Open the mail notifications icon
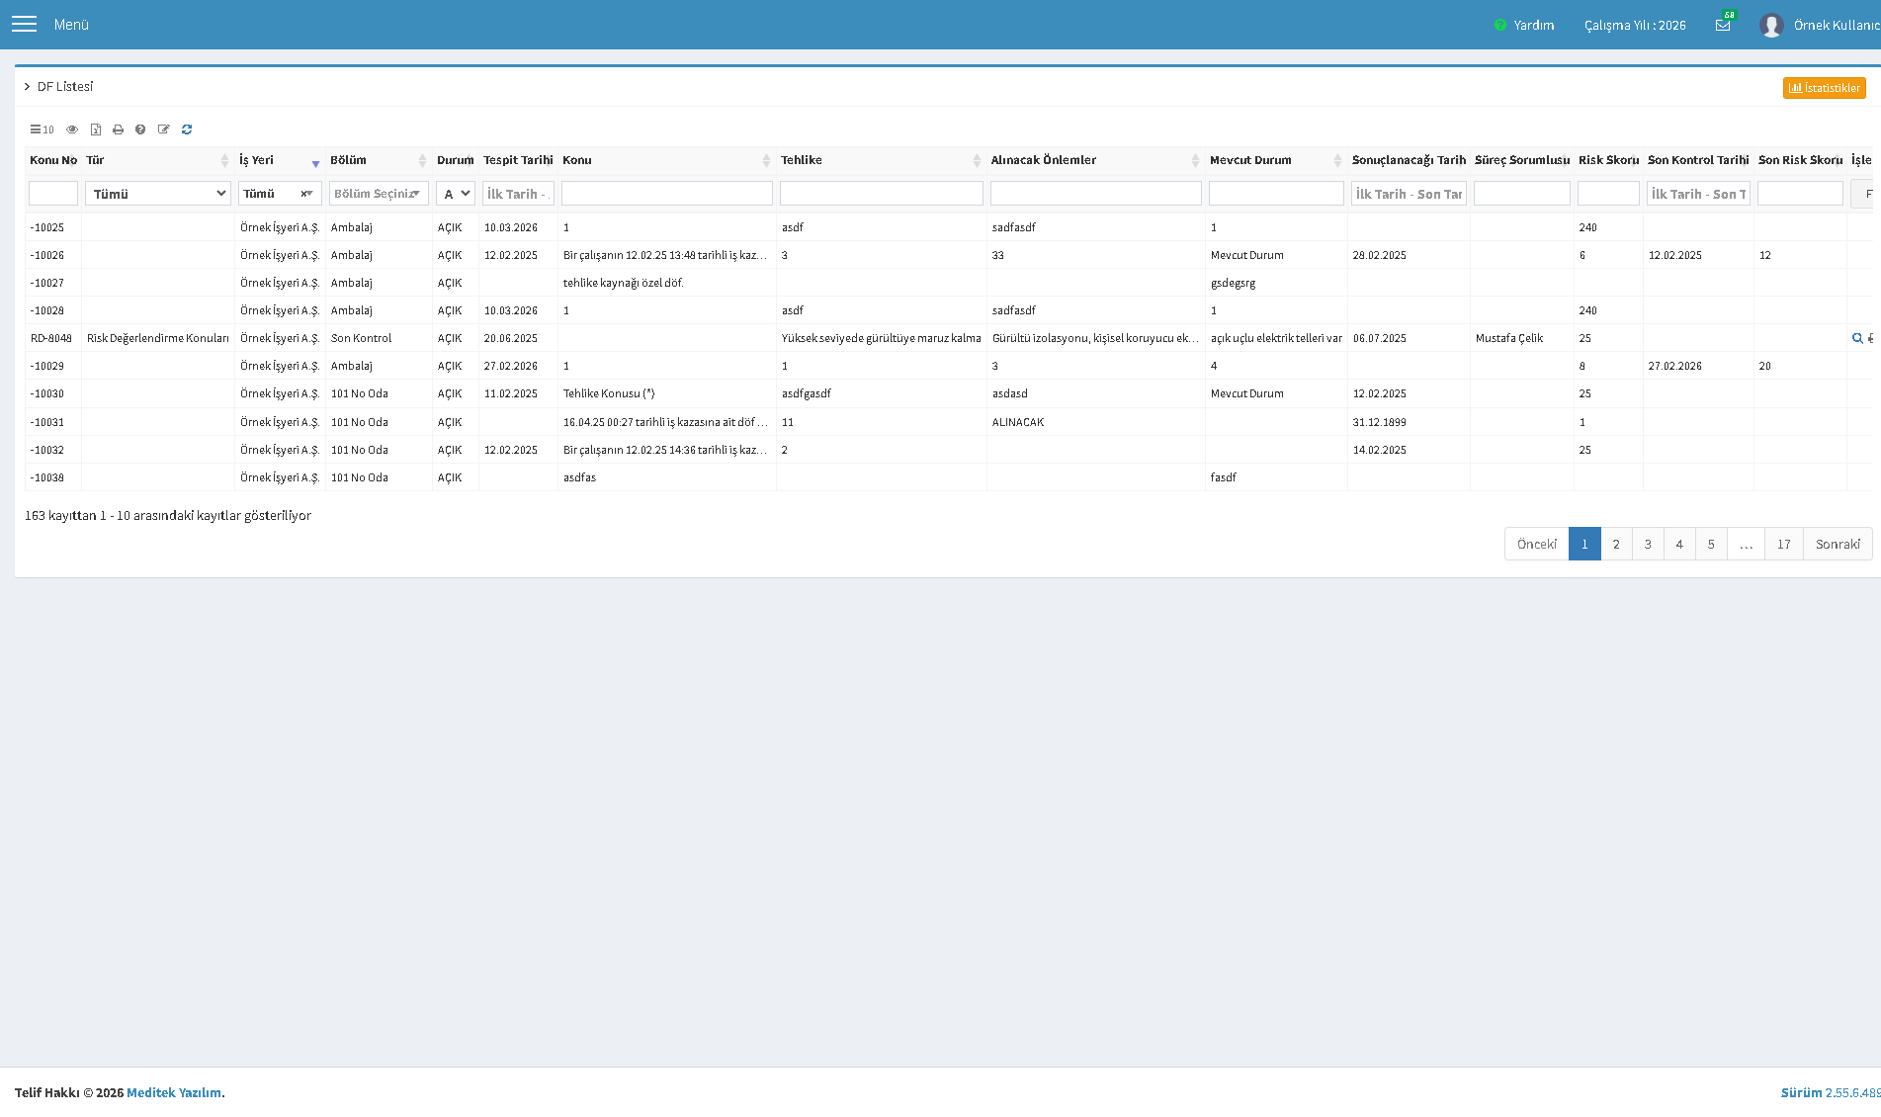The height and width of the screenshot is (1117, 1881). 1723,25
